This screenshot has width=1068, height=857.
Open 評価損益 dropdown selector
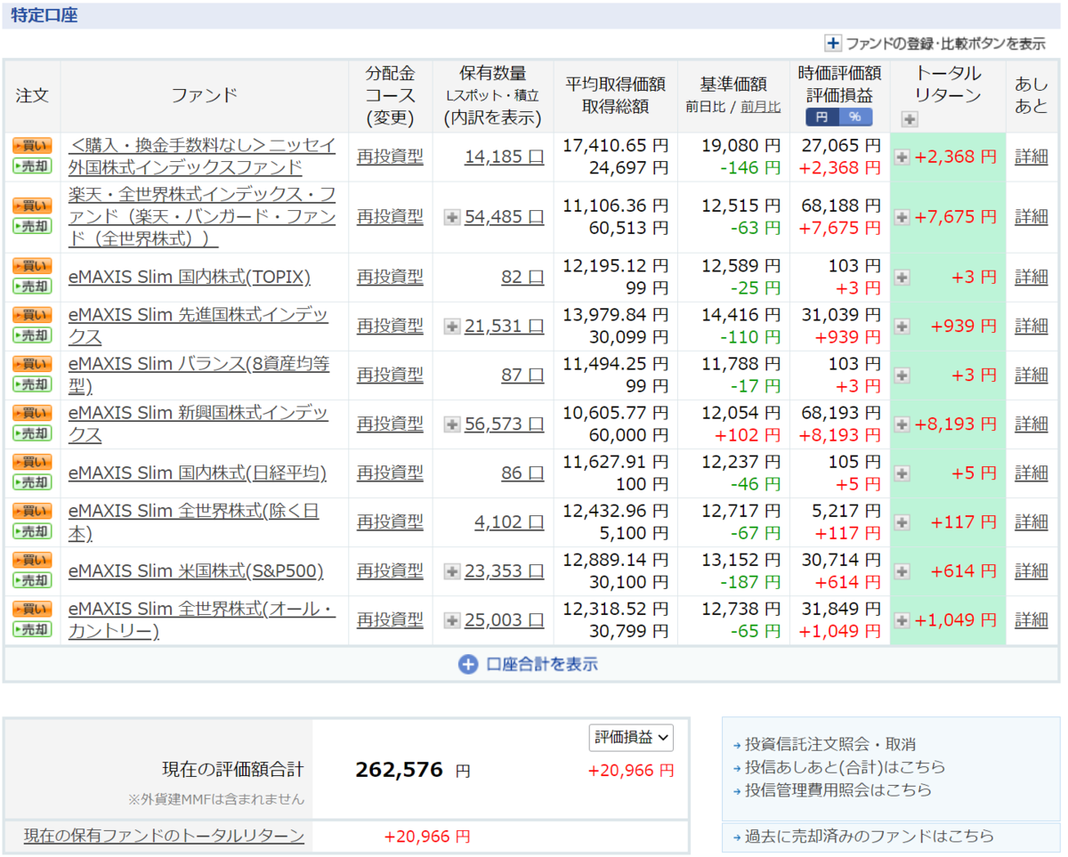coord(631,737)
